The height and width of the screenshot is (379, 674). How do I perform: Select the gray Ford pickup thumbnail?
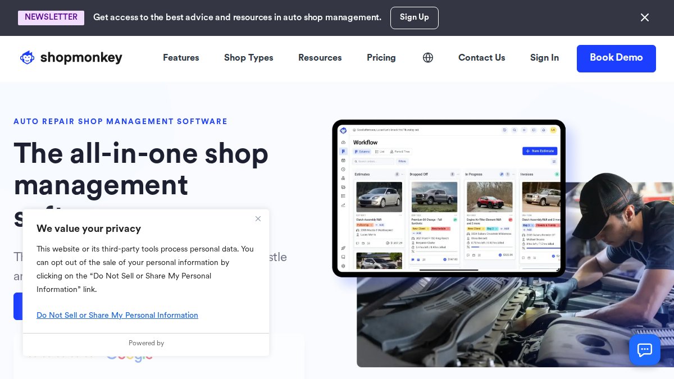point(434,197)
